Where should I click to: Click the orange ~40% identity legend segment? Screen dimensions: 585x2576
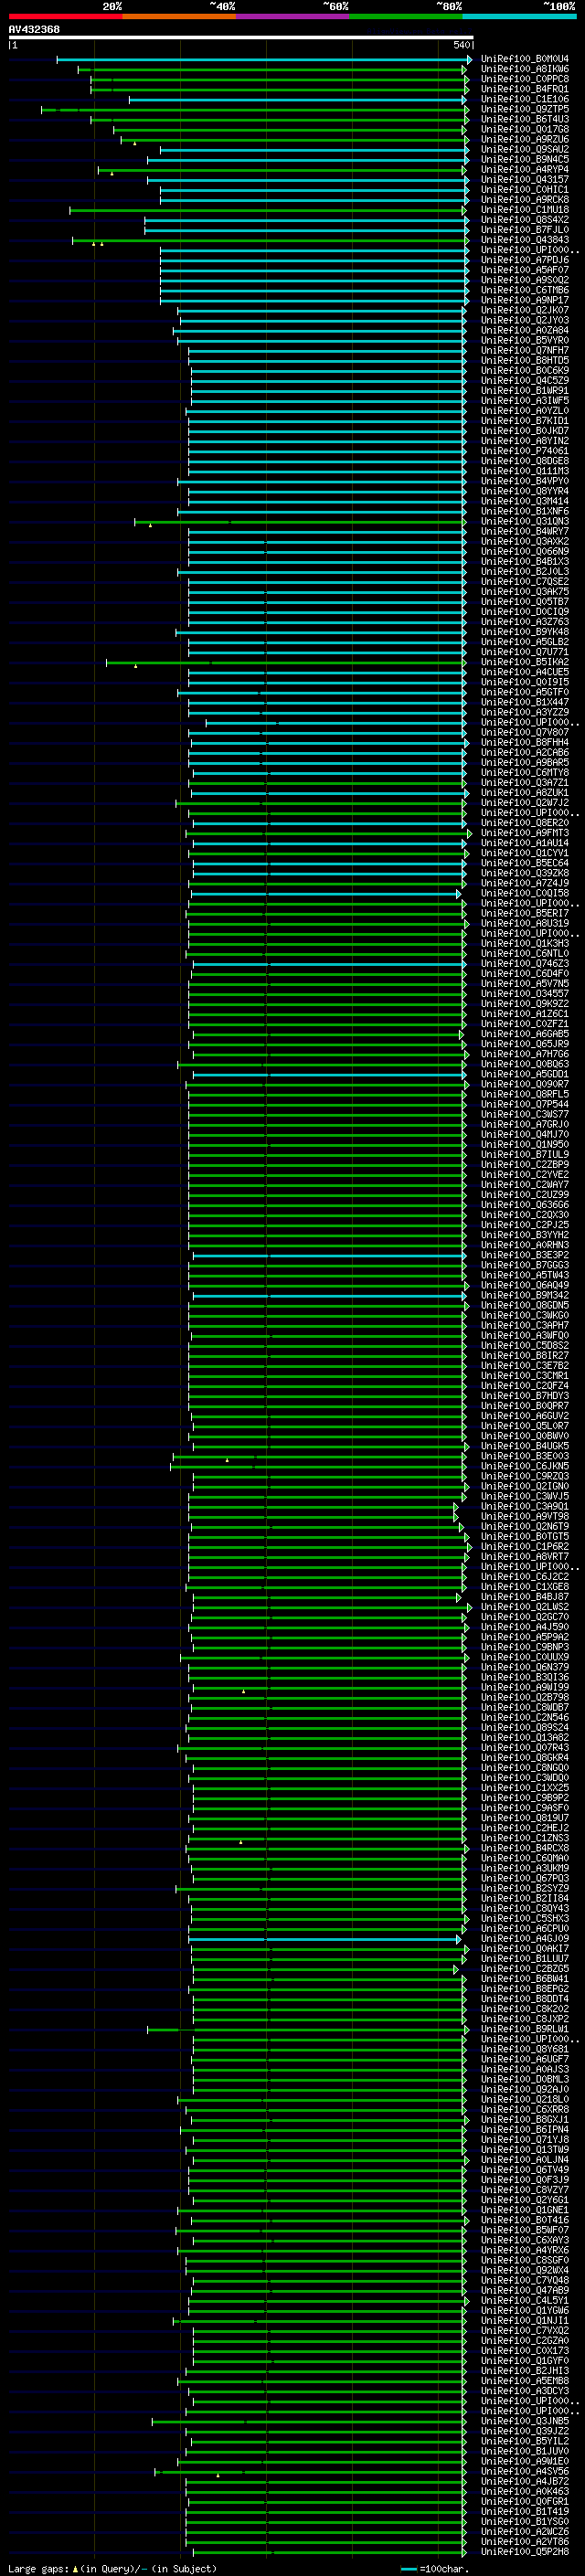179,16
